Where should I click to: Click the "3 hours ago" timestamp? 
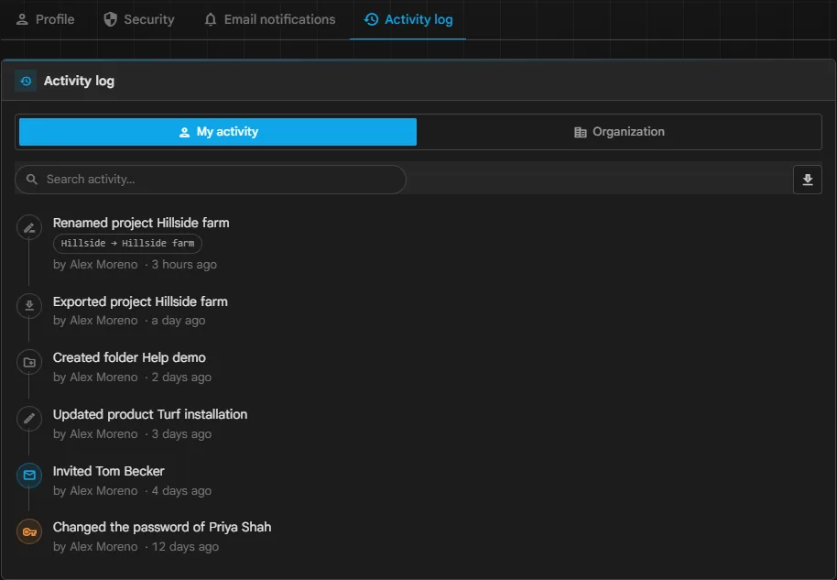(x=184, y=265)
